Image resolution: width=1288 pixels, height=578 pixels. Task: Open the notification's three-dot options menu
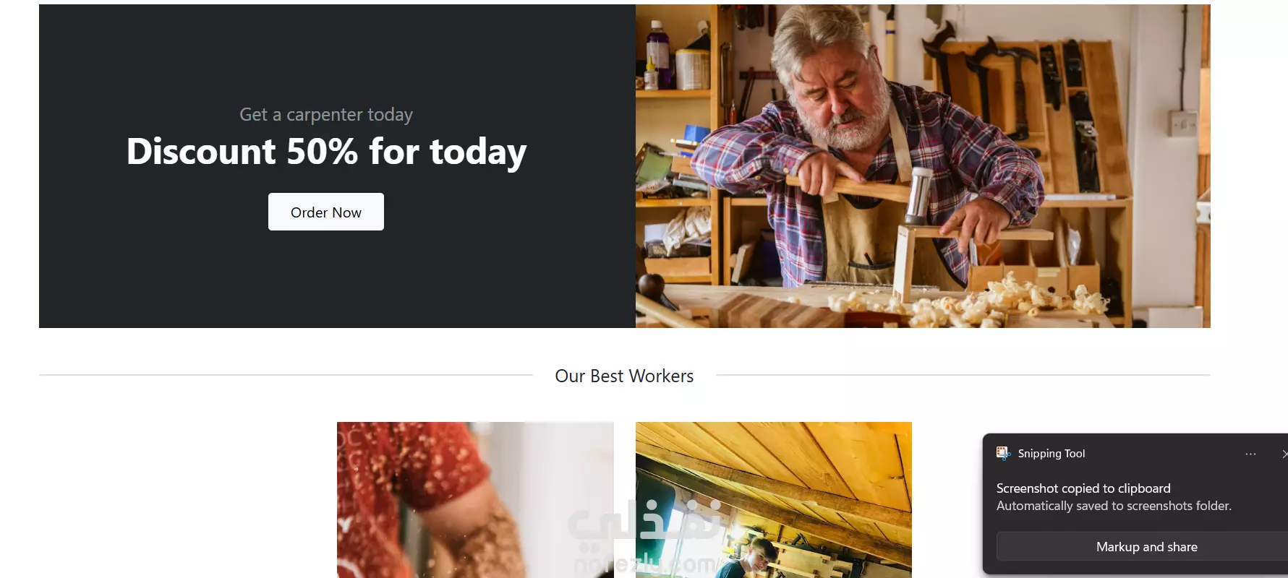pyautogui.click(x=1250, y=454)
